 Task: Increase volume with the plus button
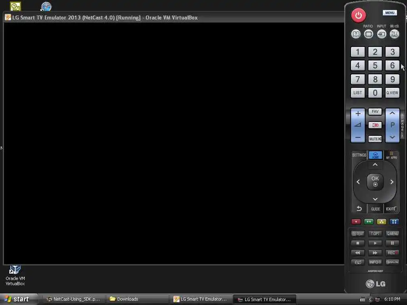coord(358,114)
